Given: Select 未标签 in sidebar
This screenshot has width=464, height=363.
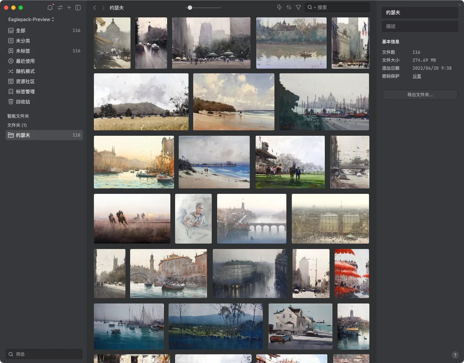Looking at the screenshot, I should 44,51.
